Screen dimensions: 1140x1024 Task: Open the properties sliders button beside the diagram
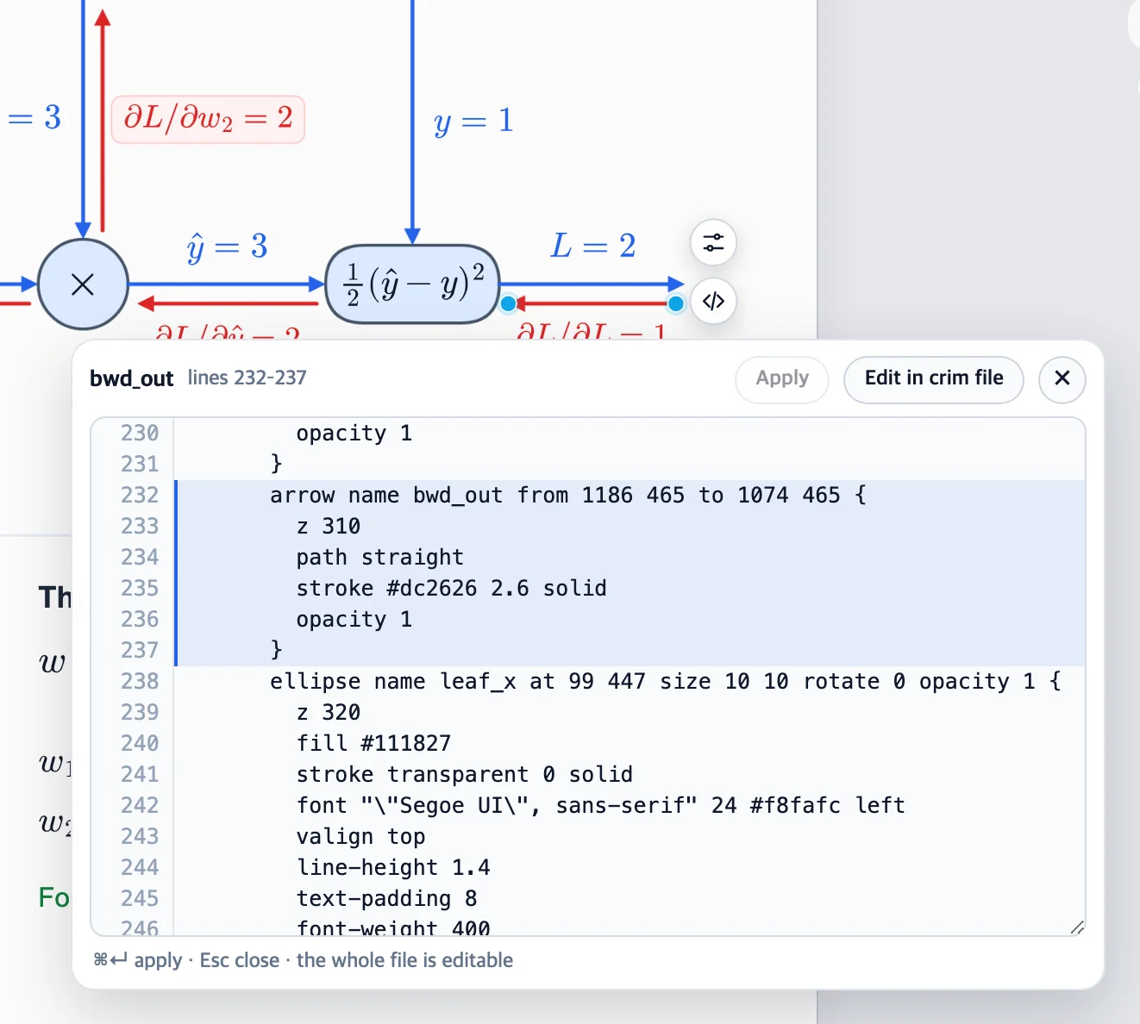tap(713, 242)
